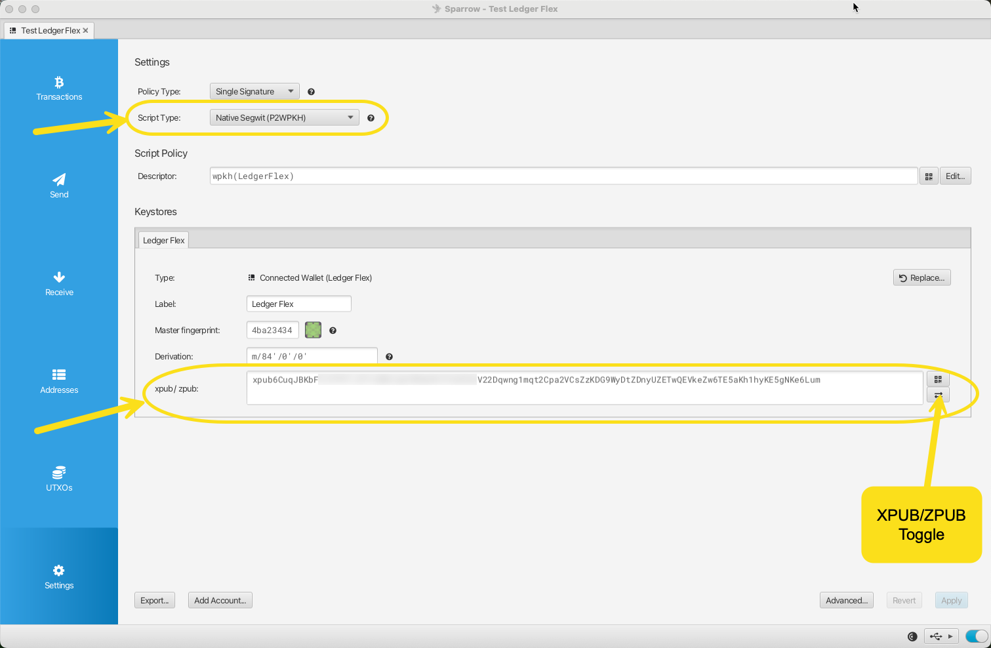Screen dimensions: 991x648
Task: Open the Receive panel
Action: tap(59, 283)
